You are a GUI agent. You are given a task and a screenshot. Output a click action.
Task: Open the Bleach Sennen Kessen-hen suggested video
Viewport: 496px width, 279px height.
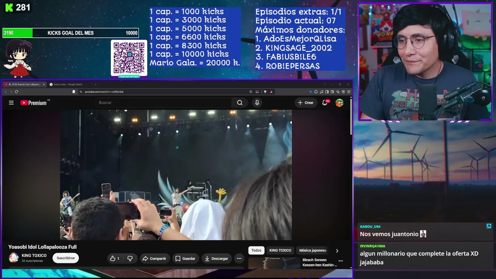click(320, 262)
